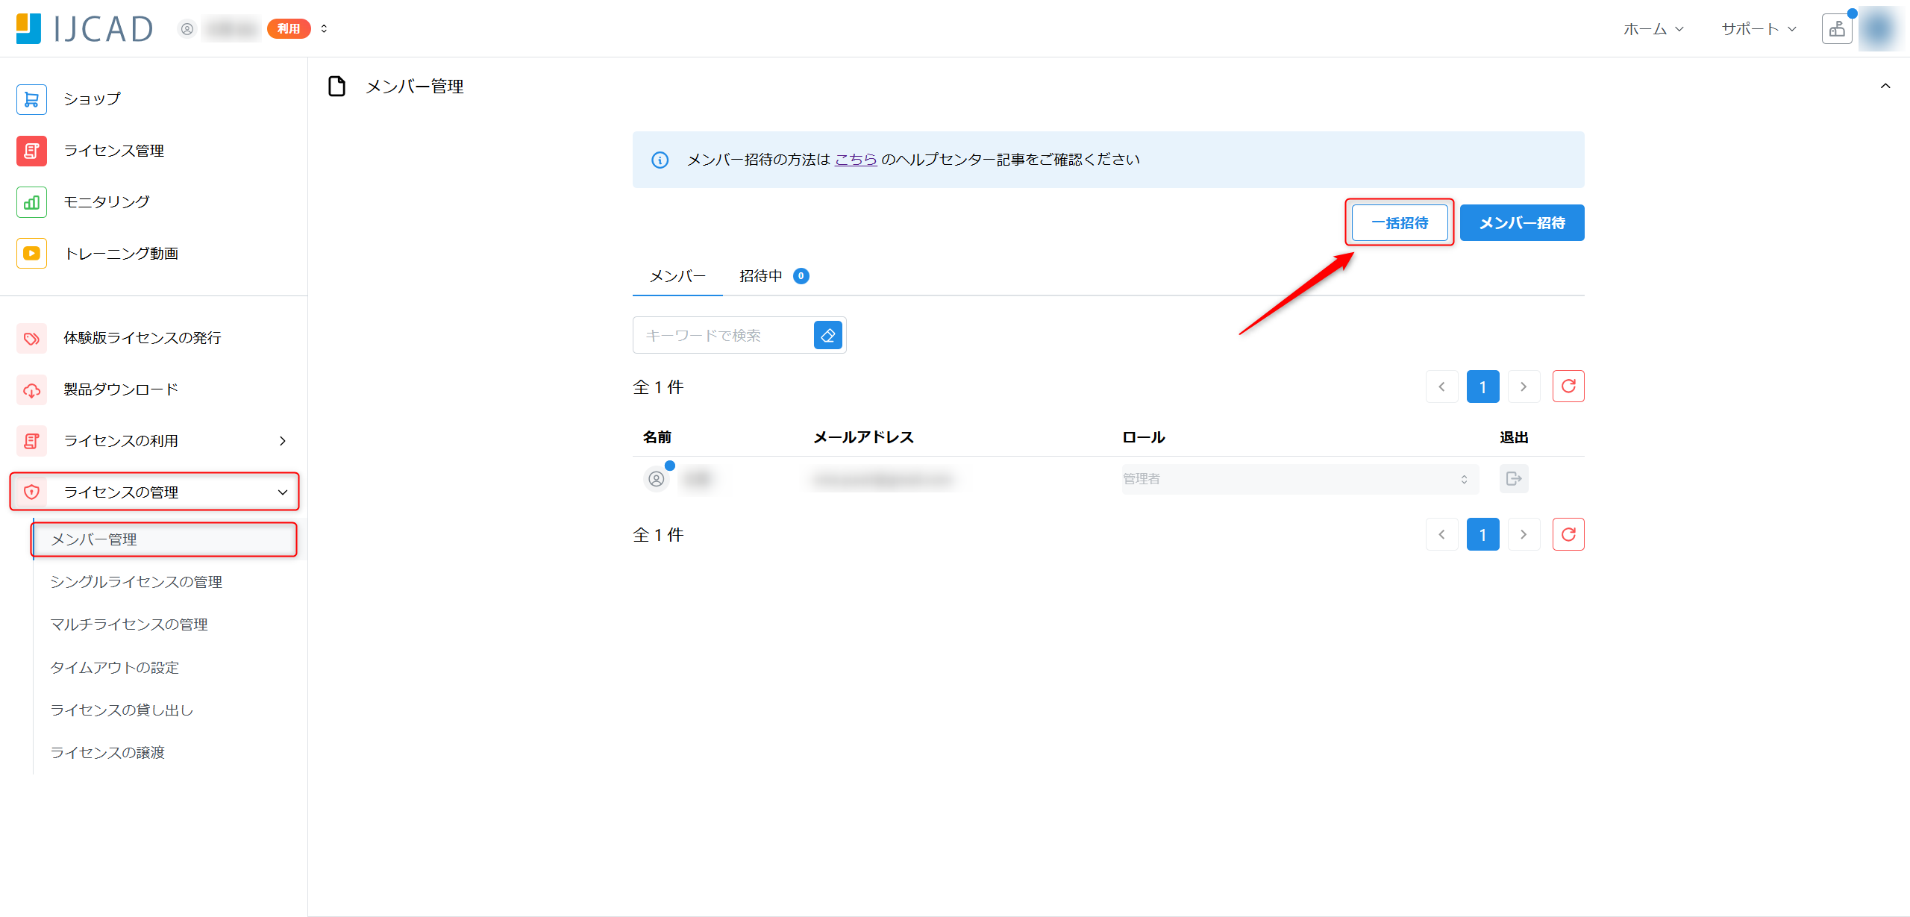Viewport: 1910px width, 917px height.
Task: Refresh the member list using the top reload icon
Action: tap(1568, 386)
